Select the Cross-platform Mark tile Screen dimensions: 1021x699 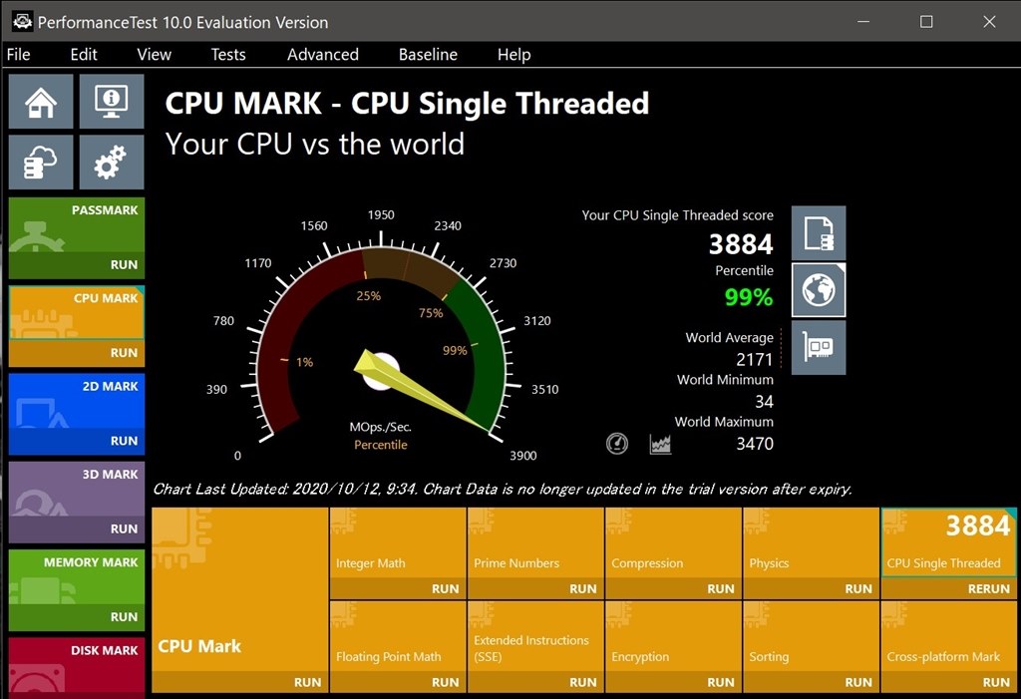949,636
